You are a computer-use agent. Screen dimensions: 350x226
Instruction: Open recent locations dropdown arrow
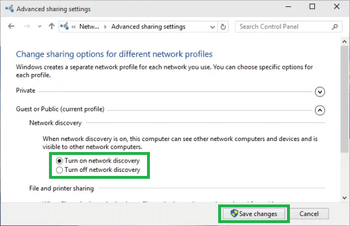click(40, 27)
